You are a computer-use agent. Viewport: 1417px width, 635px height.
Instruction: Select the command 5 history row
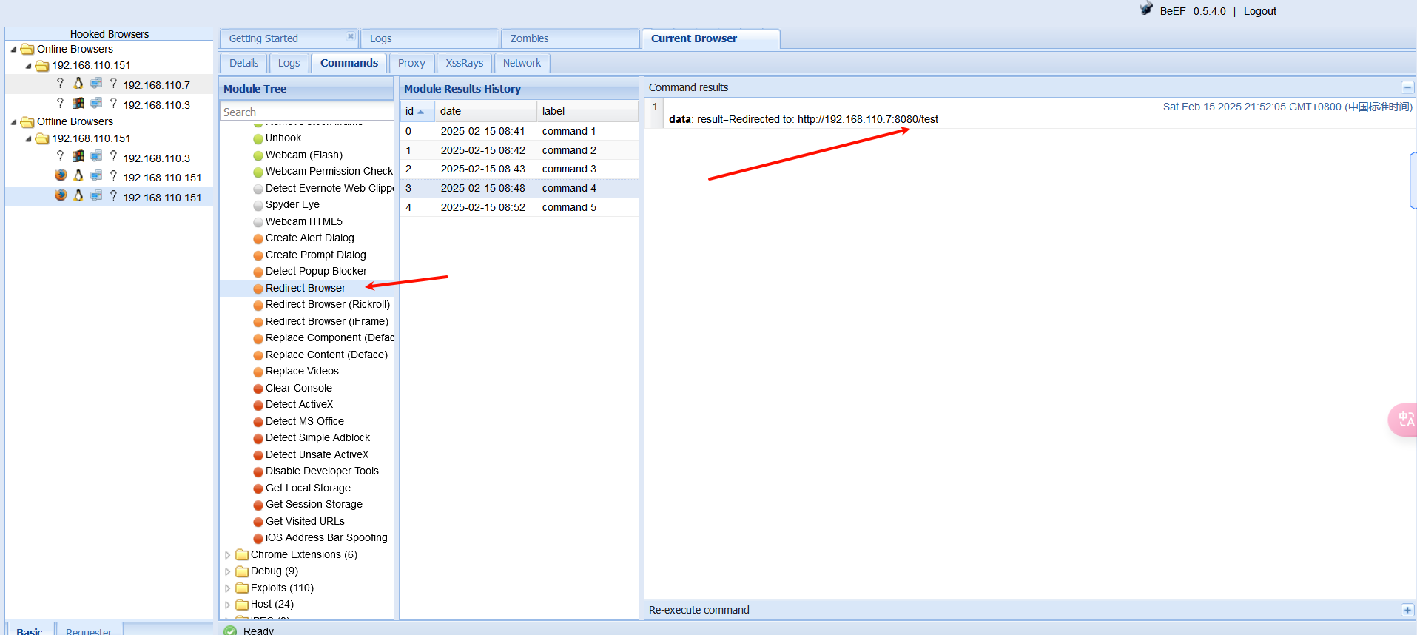tap(519, 207)
